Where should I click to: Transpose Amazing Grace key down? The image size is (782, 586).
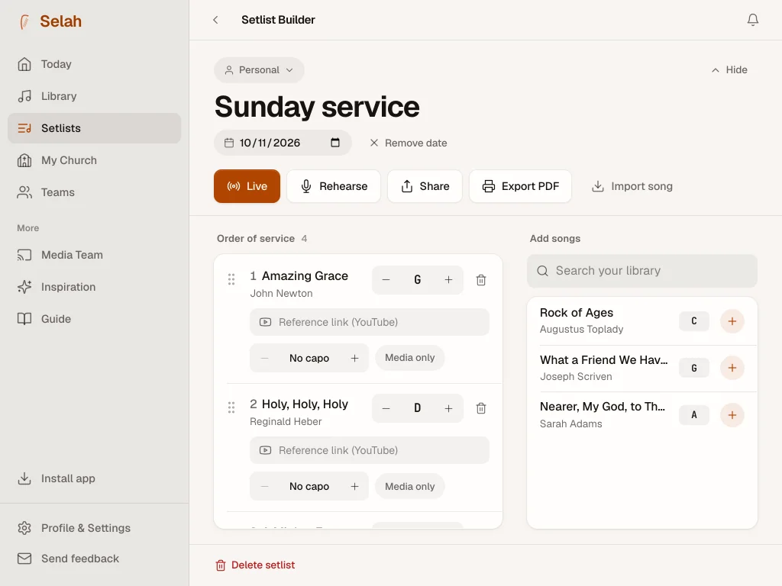pyautogui.click(x=386, y=280)
